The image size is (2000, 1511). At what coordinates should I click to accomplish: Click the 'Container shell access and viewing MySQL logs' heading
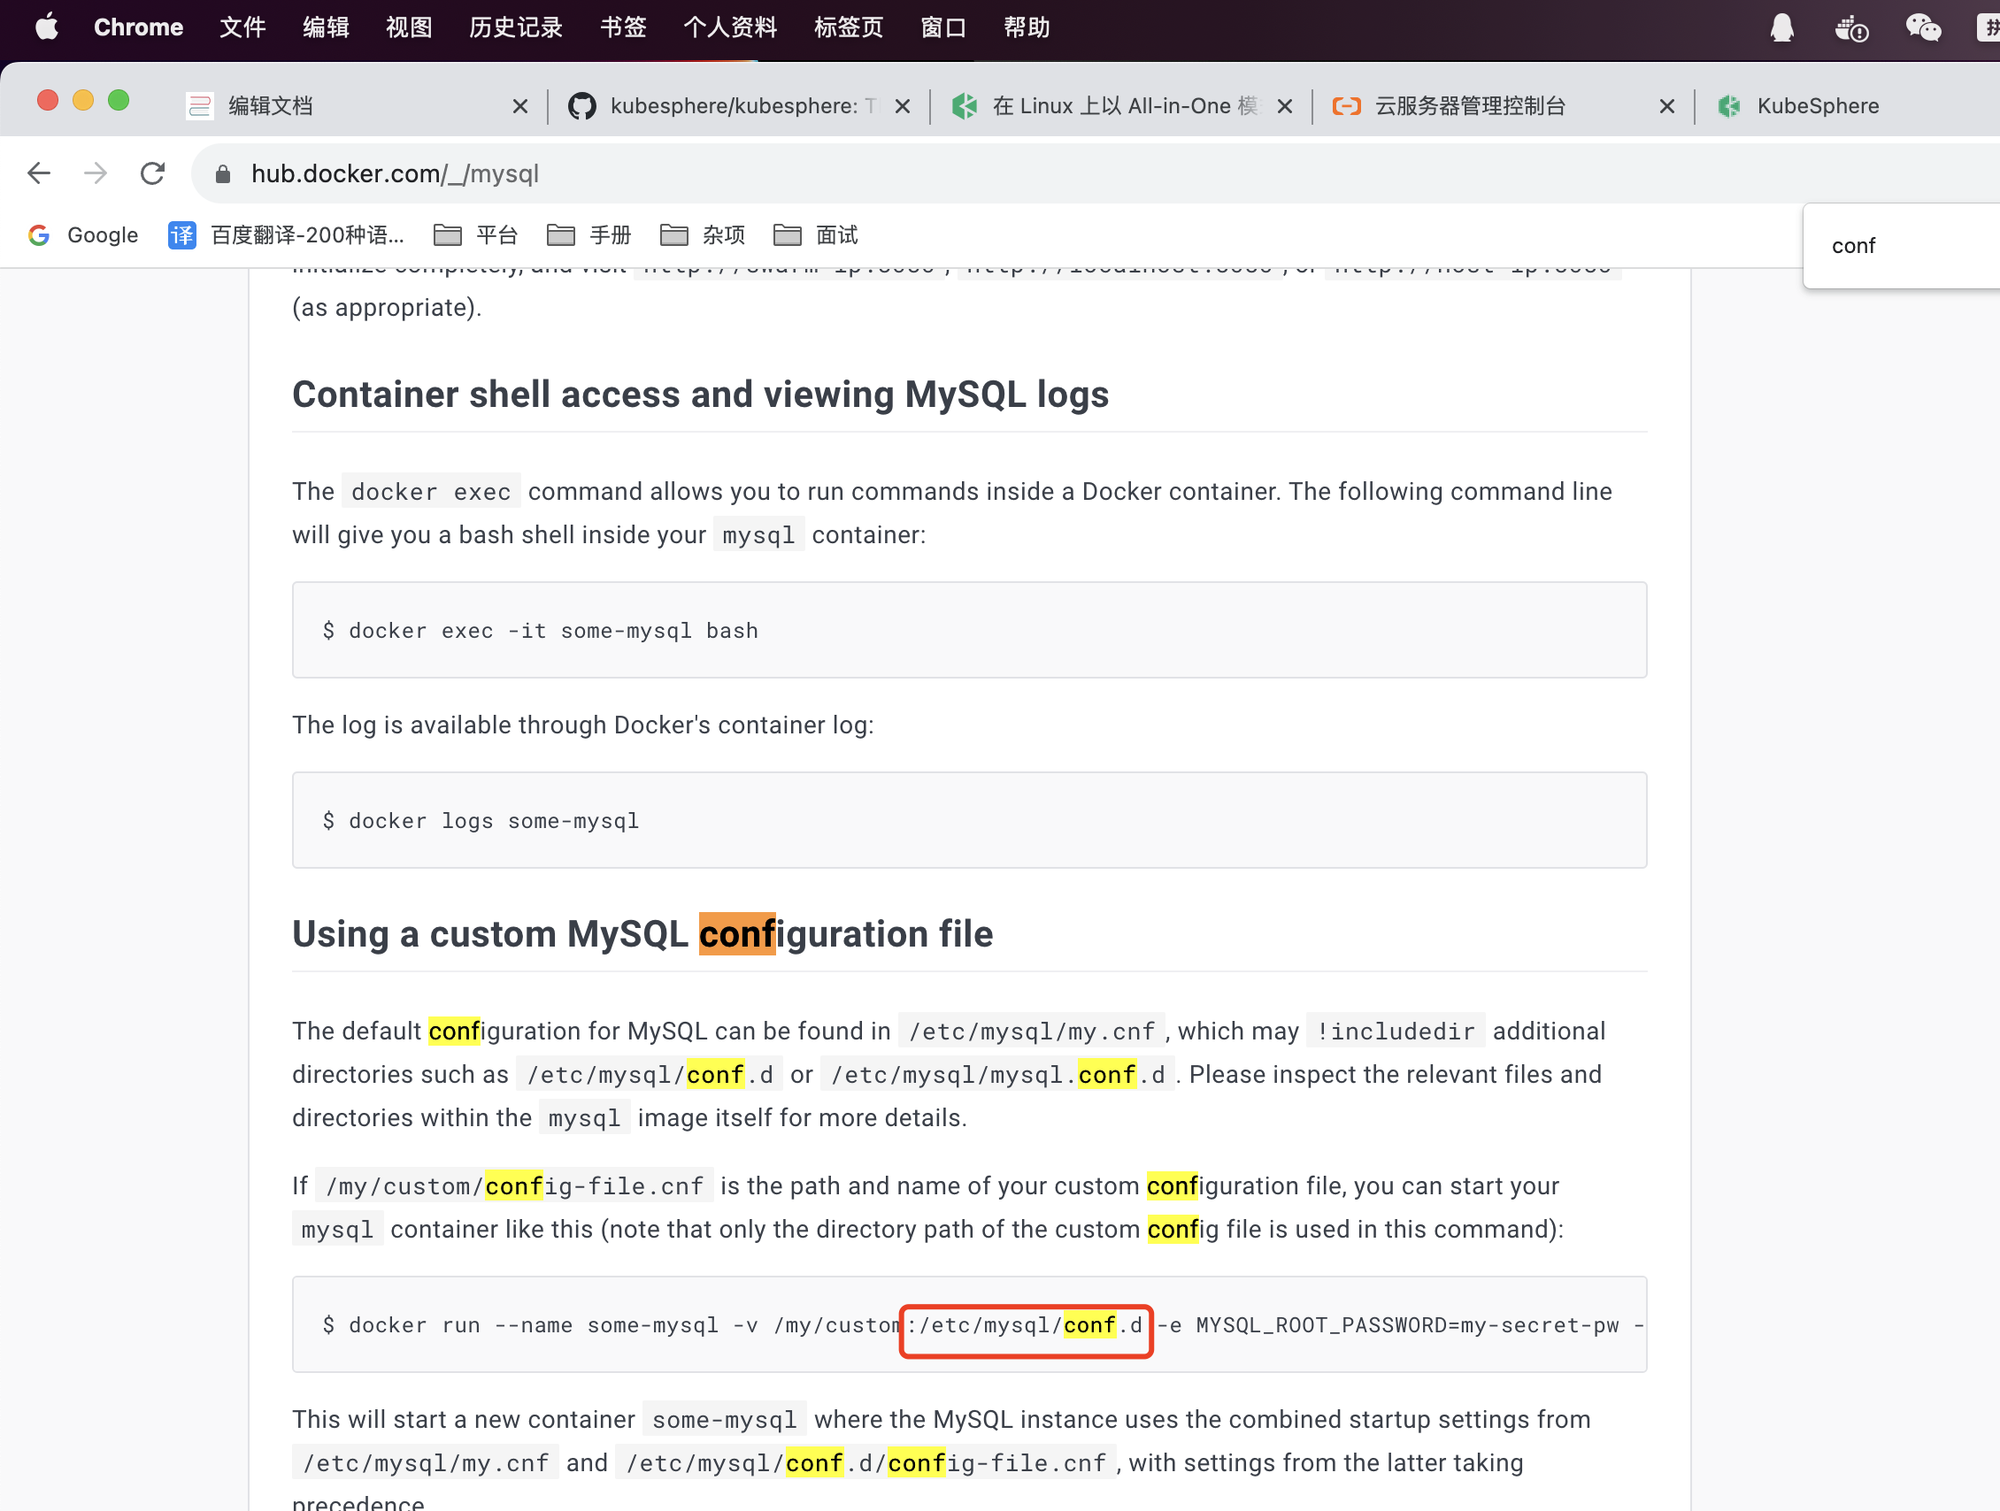pyautogui.click(x=701, y=394)
